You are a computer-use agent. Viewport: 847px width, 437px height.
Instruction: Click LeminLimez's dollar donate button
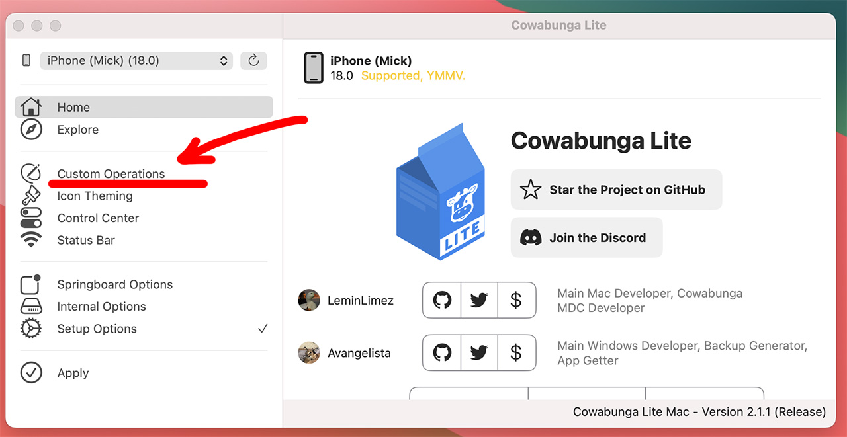tap(516, 300)
